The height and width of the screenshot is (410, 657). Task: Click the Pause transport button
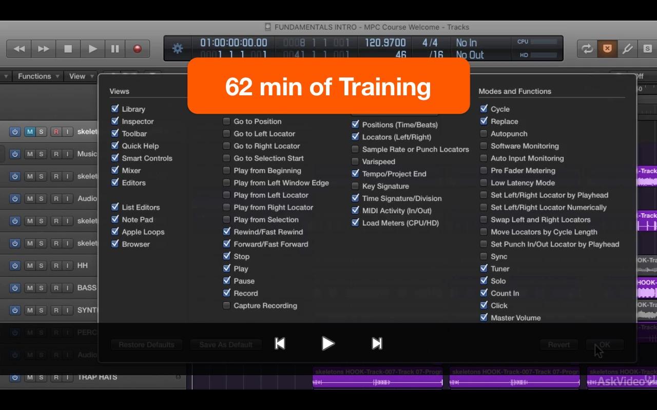coord(115,49)
